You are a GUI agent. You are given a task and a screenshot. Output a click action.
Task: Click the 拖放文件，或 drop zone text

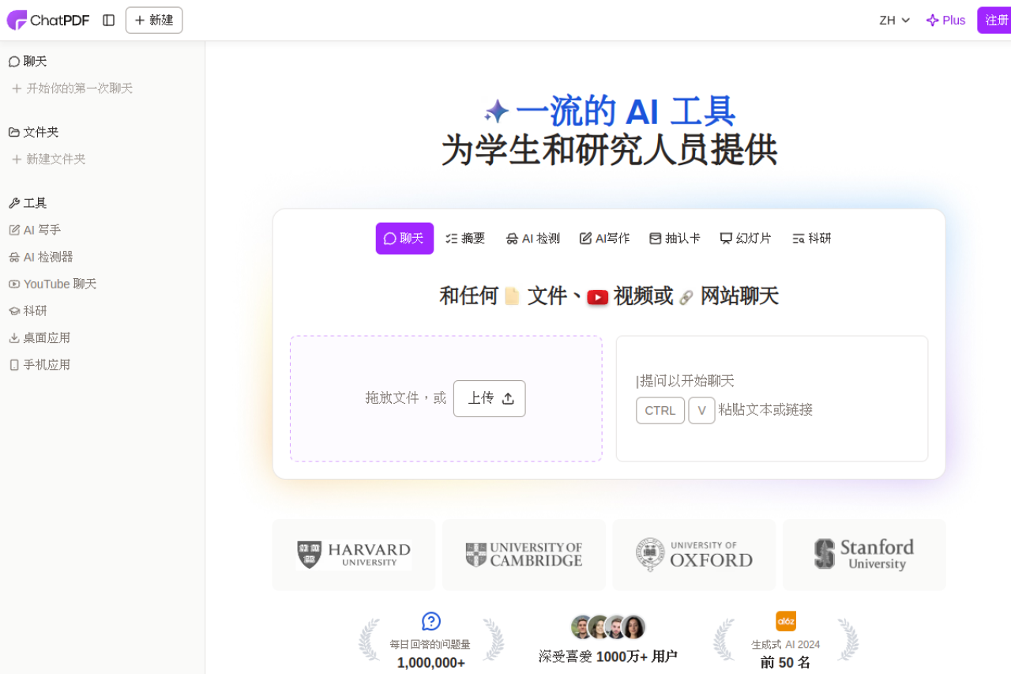(406, 398)
